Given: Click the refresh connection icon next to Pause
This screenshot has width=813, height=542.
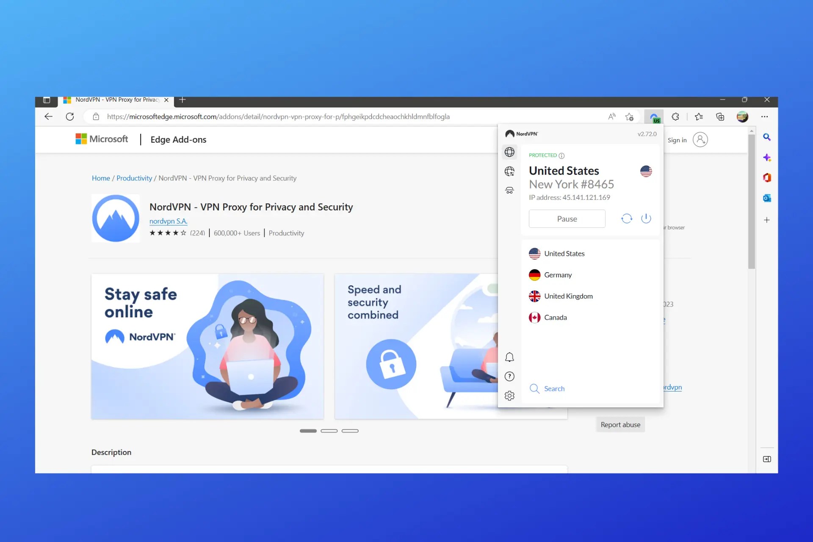Looking at the screenshot, I should click(x=627, y=218).
